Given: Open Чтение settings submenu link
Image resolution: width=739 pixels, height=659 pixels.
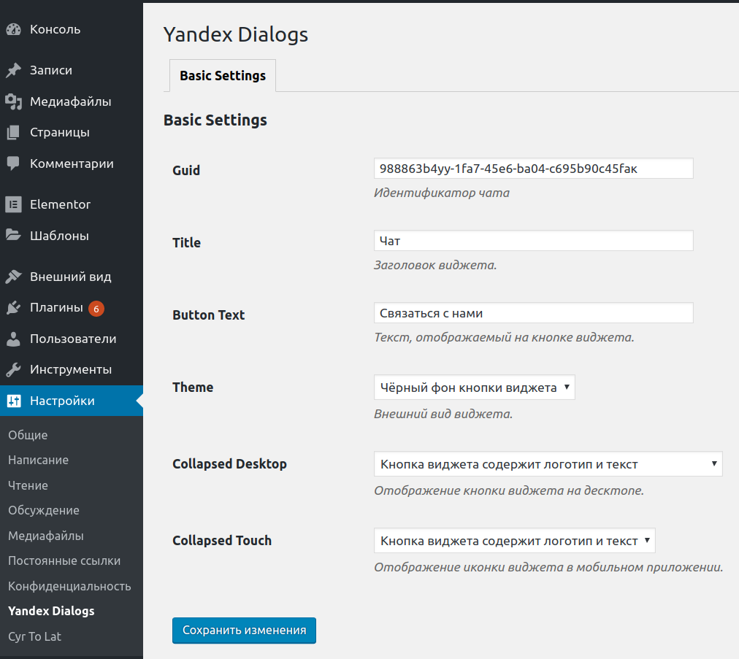Looking at the screenshot, I should [x=28, y=485].
